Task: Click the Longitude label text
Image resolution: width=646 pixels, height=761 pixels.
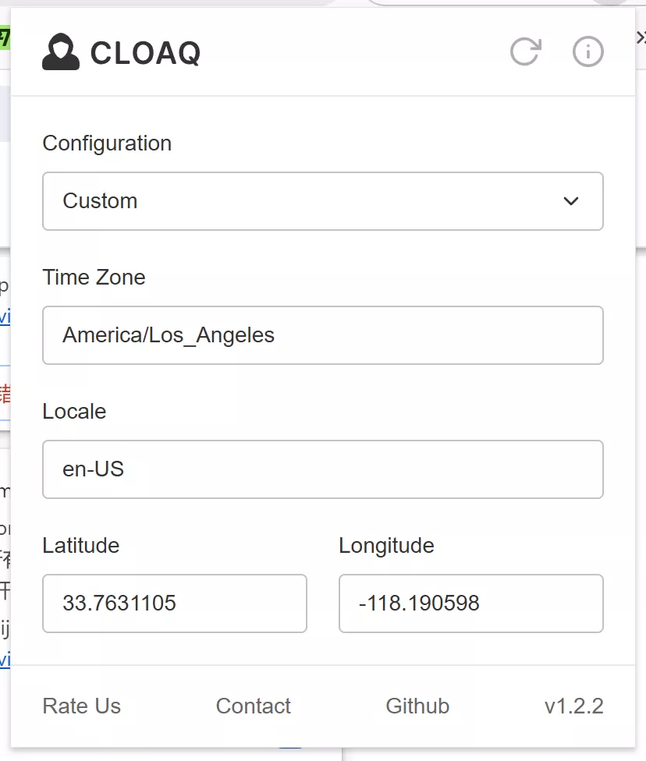Action: pyautogui.click(x=386, y=546)
